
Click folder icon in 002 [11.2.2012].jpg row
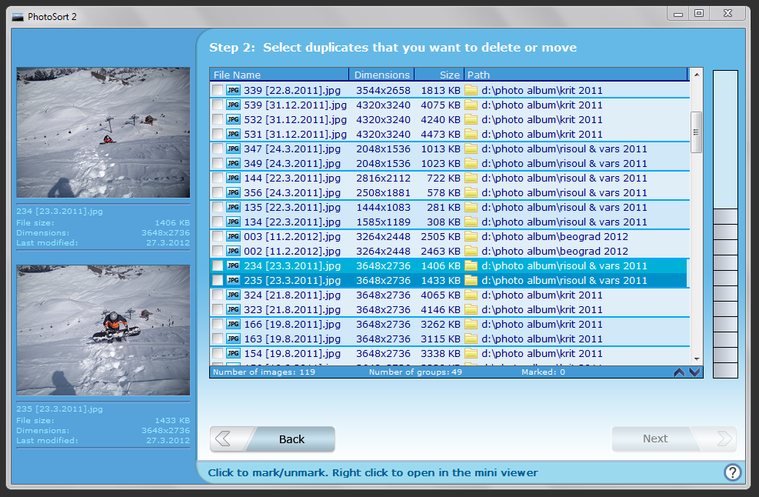pos(471,251)
